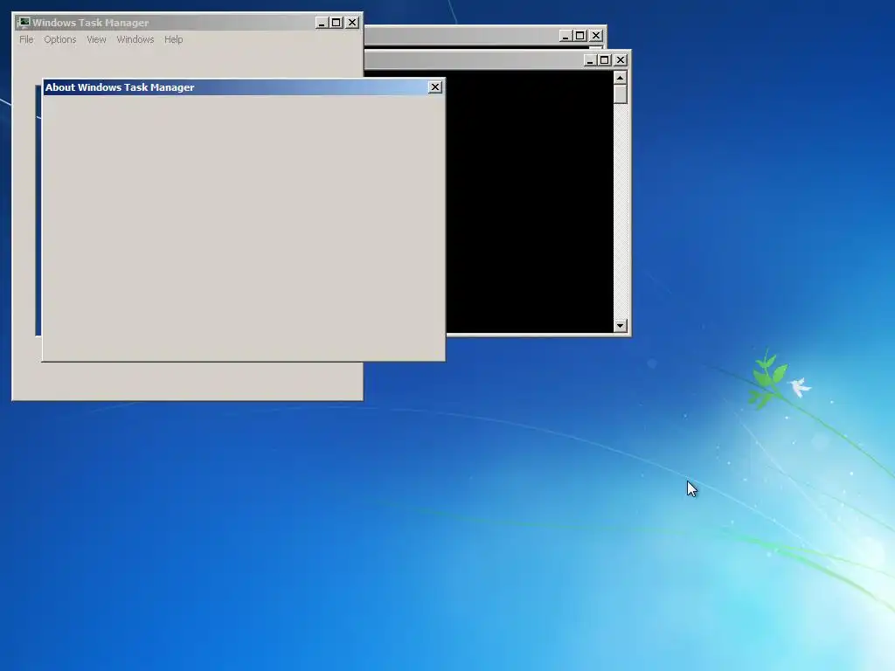The height and width of the screenshot is (671, 895).
Task: Open the View menu in Task Manager
Action: point(96,39)
